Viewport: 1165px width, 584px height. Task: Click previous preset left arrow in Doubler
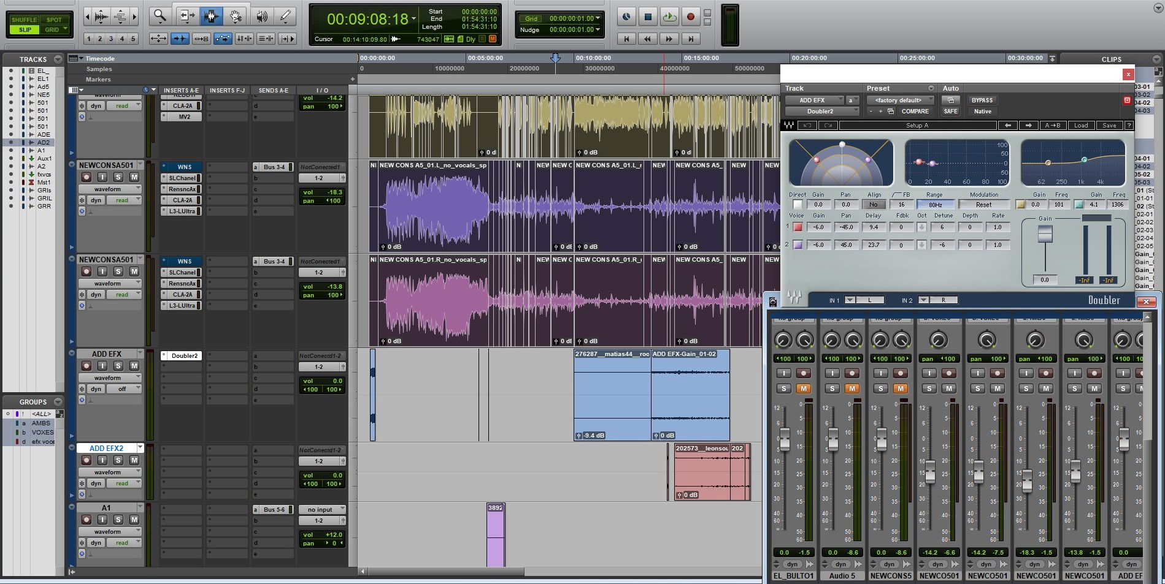pyautogui.click(x=1007, y=125)
